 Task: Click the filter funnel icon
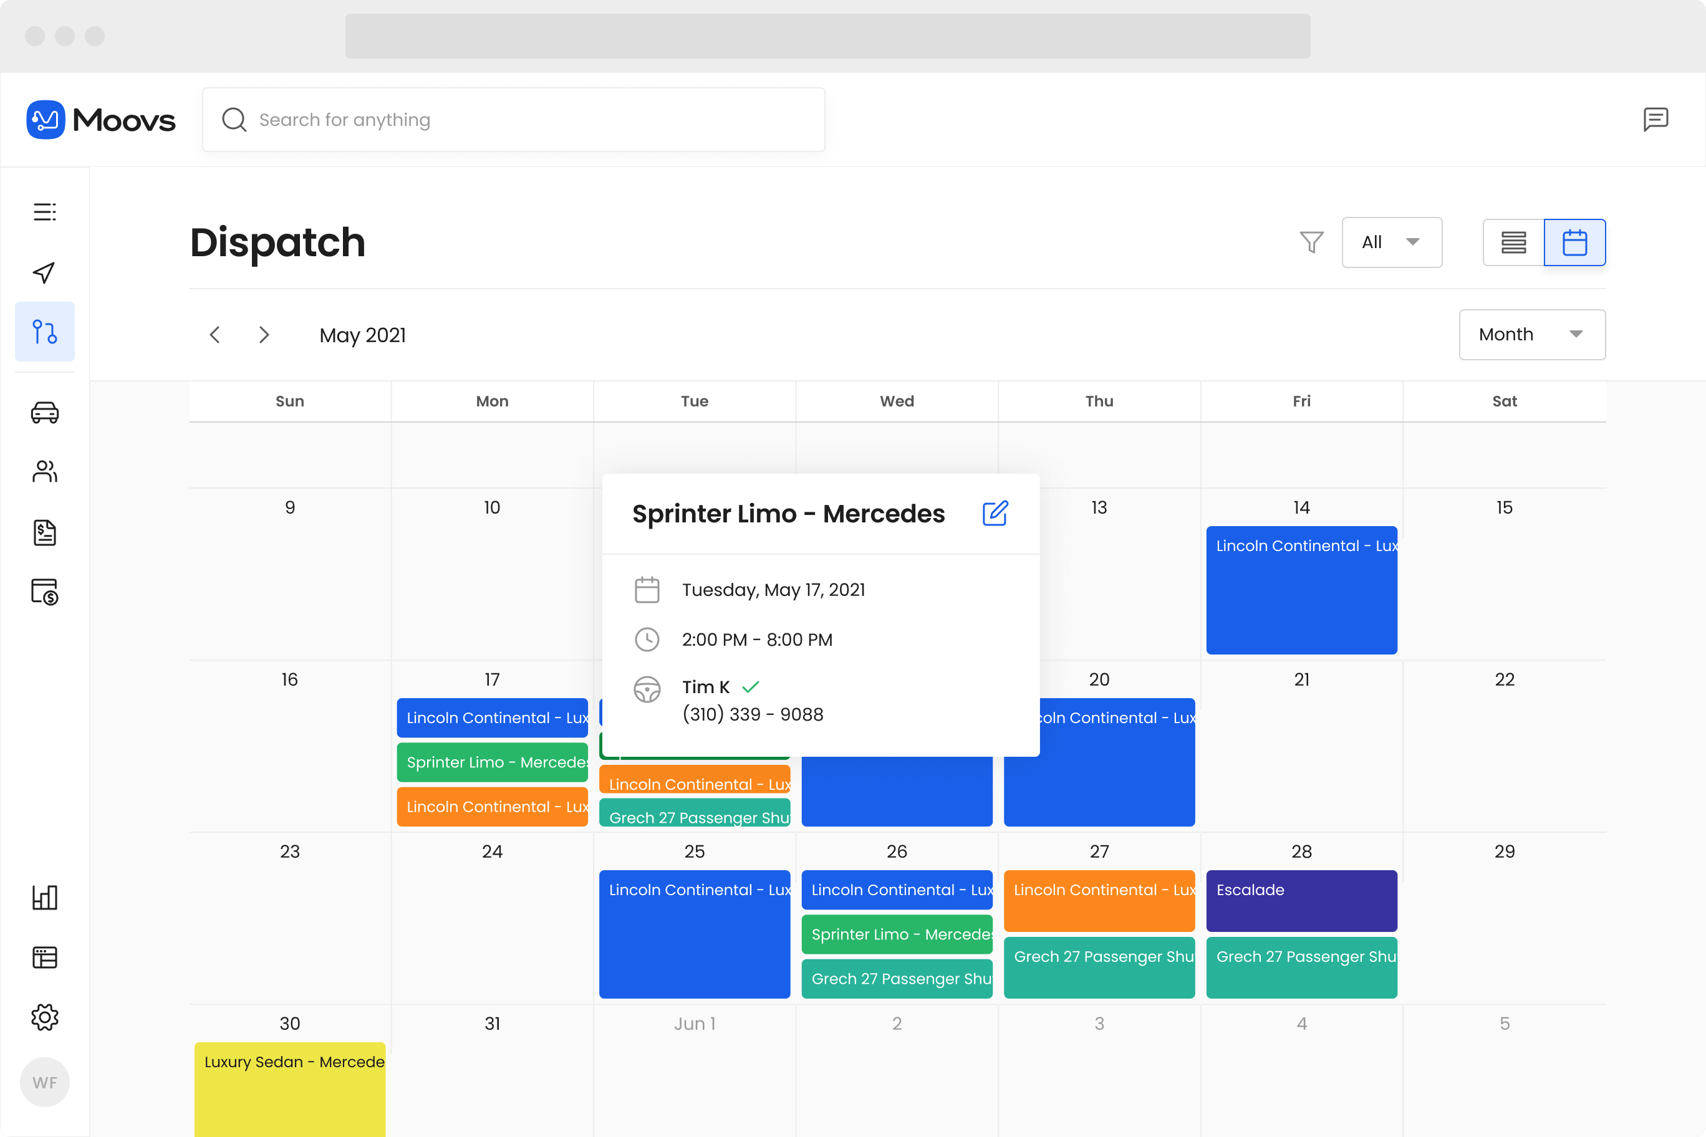(x=1311, y=242)
